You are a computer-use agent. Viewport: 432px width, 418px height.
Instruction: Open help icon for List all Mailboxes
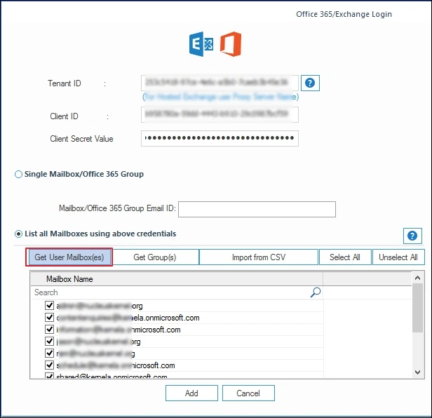(x=412, y=236)
